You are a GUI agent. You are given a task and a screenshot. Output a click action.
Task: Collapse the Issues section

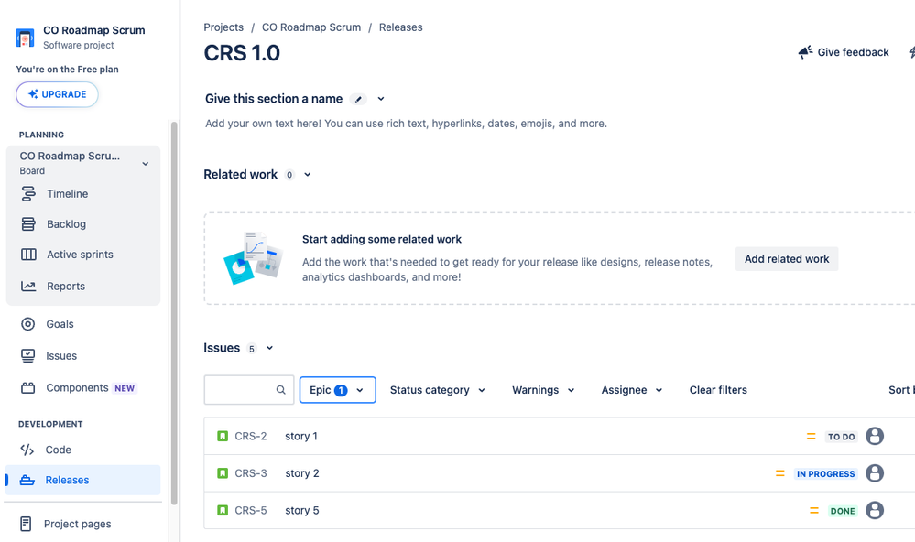[269, 348]
